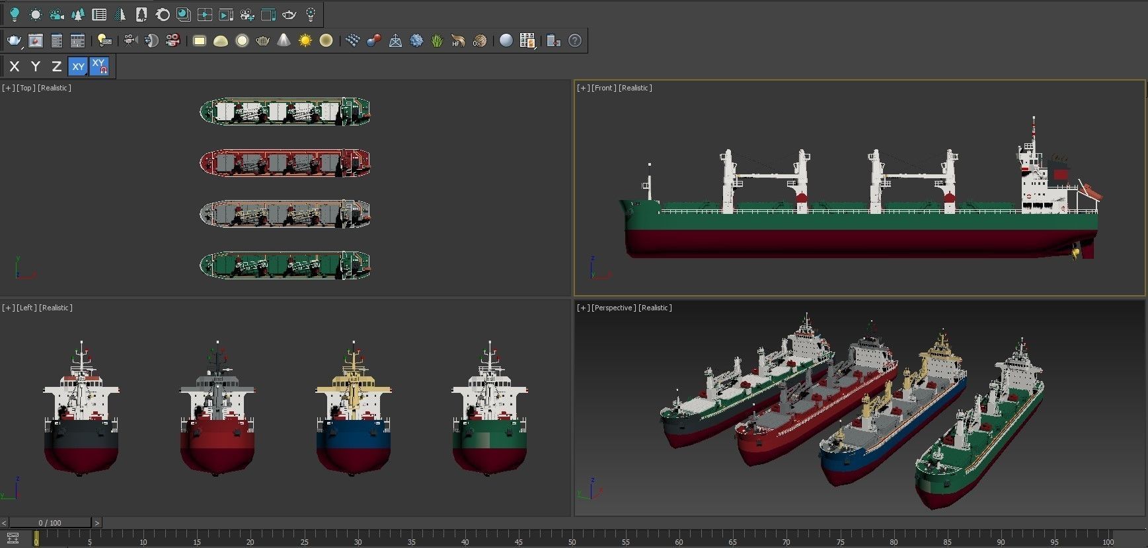Screen dimensions: 1148x548
Task: Open the [Top] viewport view menu
Action: coord(26,88)
